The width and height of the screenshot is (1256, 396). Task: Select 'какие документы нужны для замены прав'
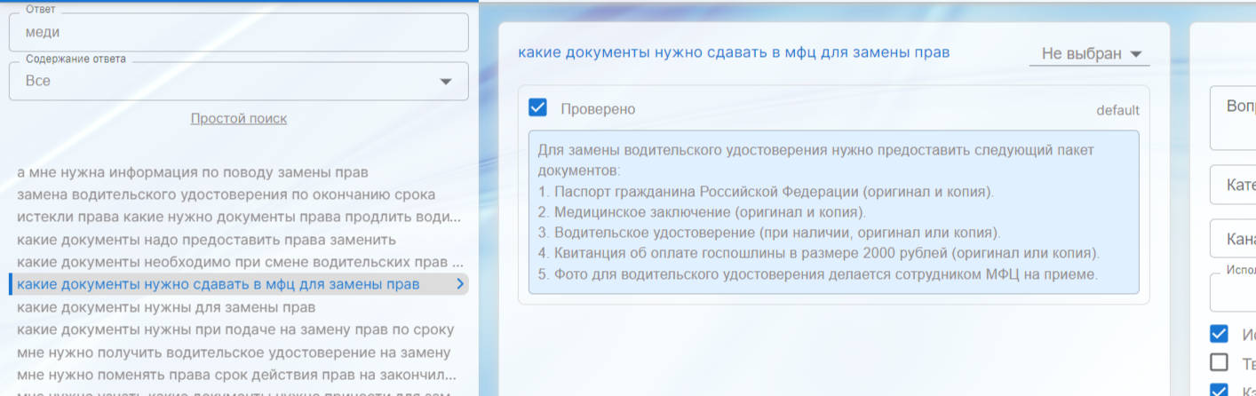click(166, 307)
